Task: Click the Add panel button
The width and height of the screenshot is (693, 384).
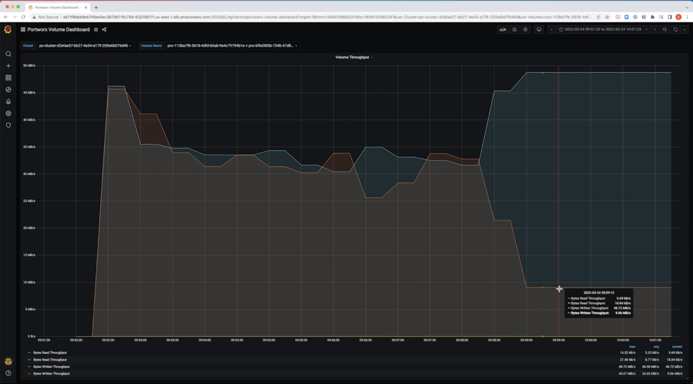Action: 503,30
